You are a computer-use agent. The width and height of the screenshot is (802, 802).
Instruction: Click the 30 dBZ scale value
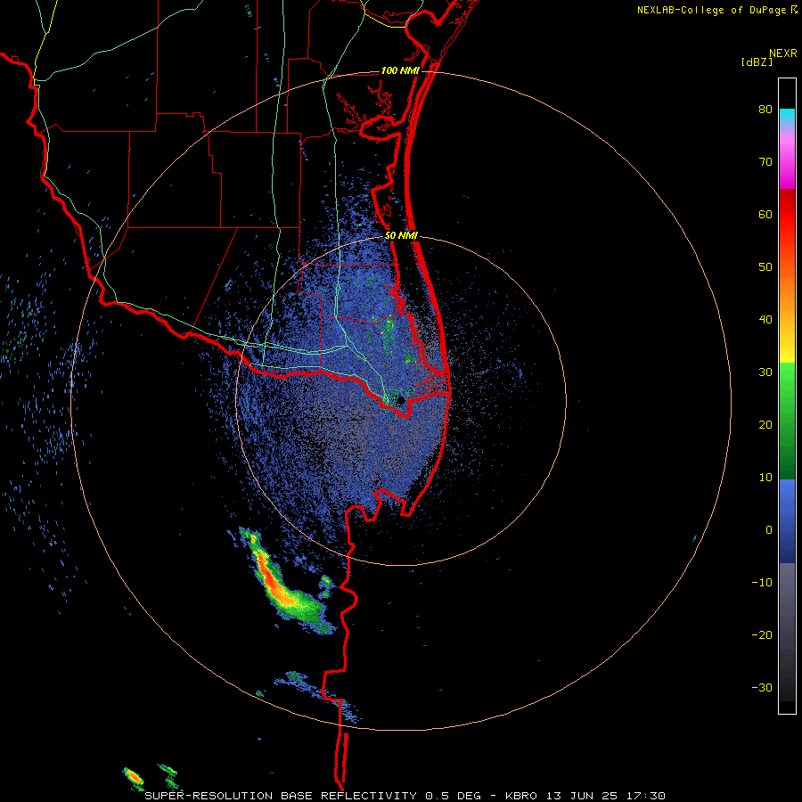coord(765,372)
